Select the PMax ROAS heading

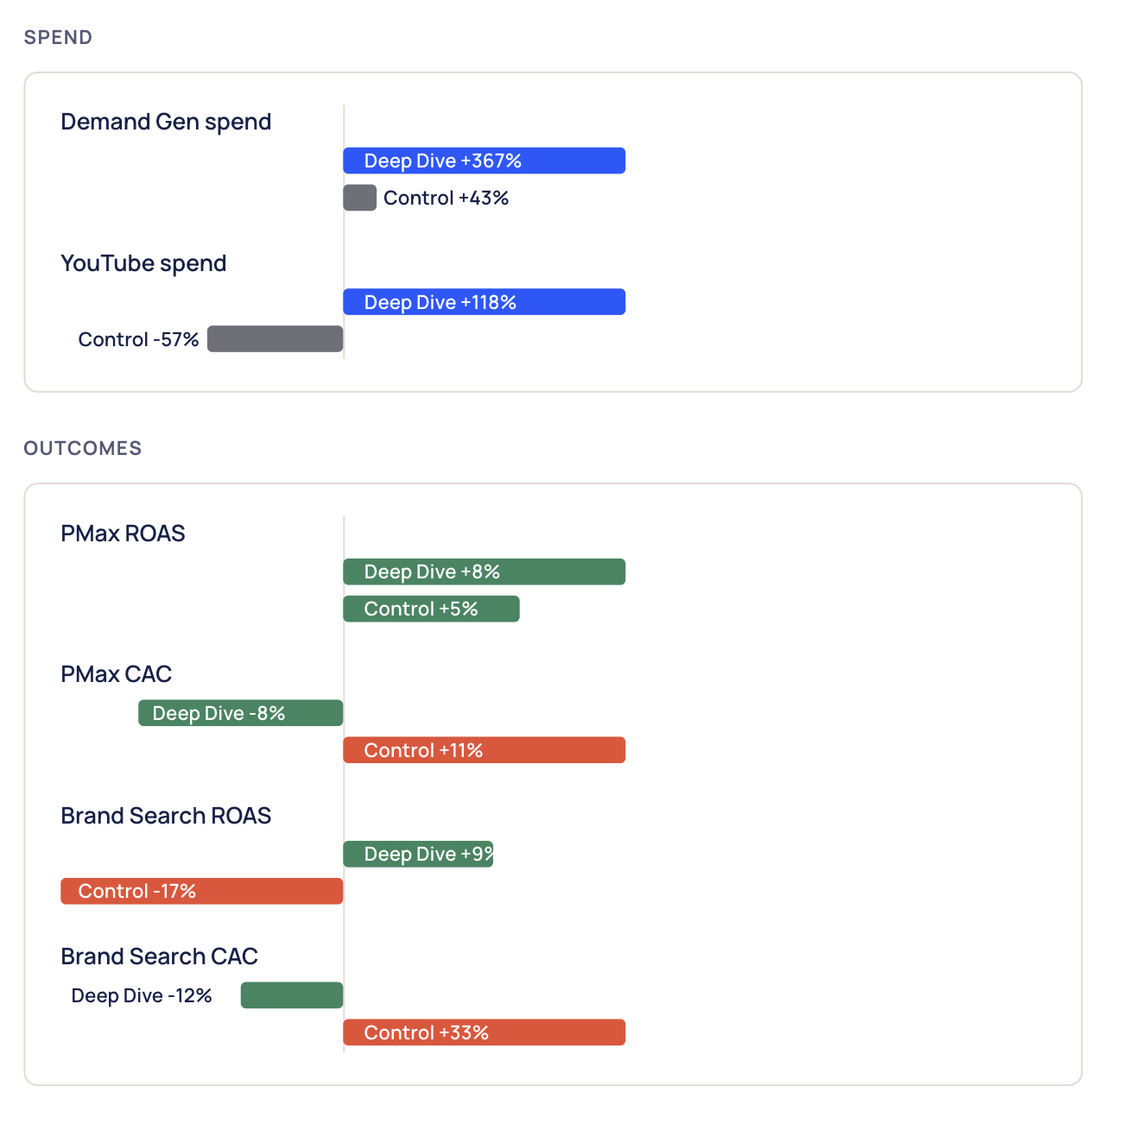point(123,534)
